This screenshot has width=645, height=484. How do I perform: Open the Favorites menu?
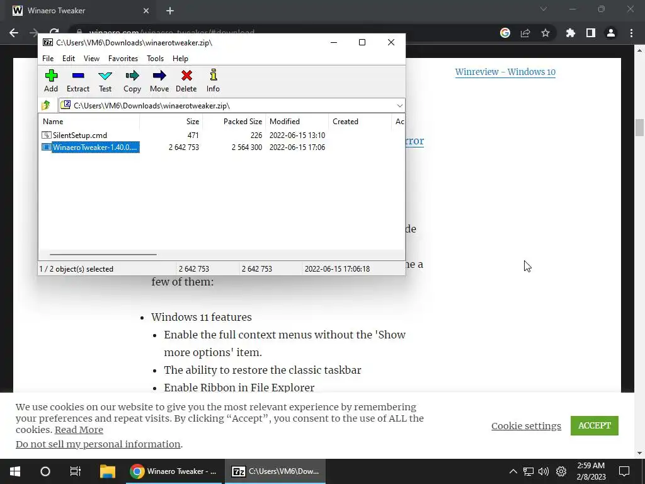coord(123,59)
